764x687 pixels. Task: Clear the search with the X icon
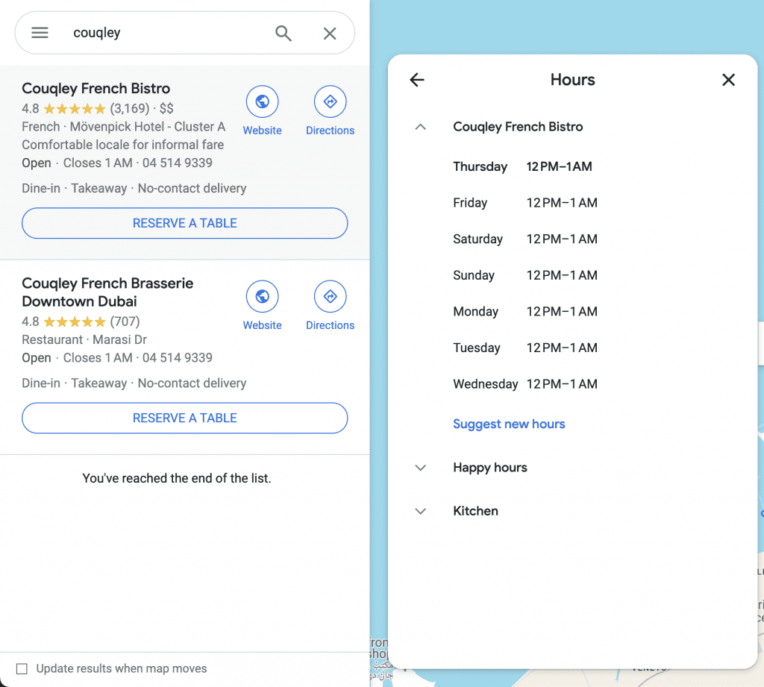pyautogui.click(x=330, y=33)
